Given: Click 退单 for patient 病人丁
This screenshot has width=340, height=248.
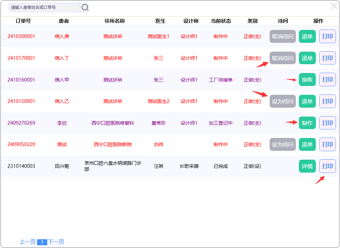Looking at the screenshot, I should pos(307,58).
